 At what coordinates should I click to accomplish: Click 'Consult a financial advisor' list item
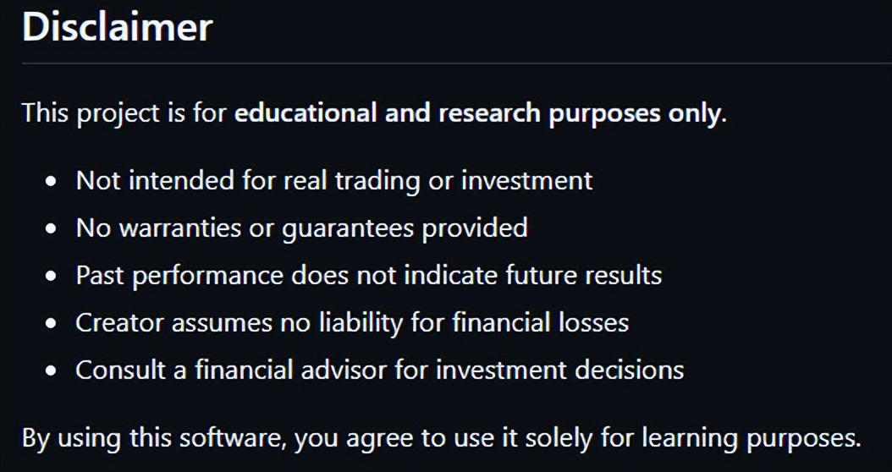pyautogui.click(x=380, y=370)
